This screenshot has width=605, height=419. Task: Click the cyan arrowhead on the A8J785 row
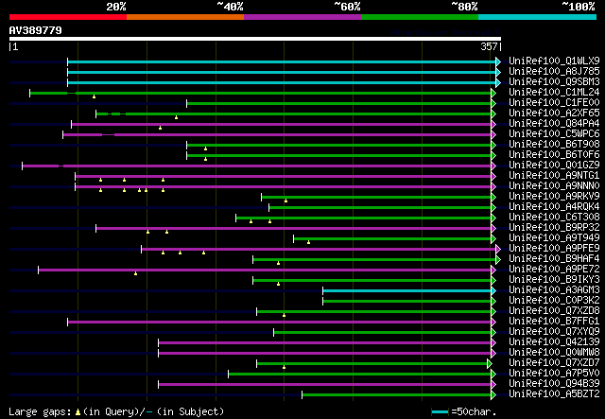point(498,72)
